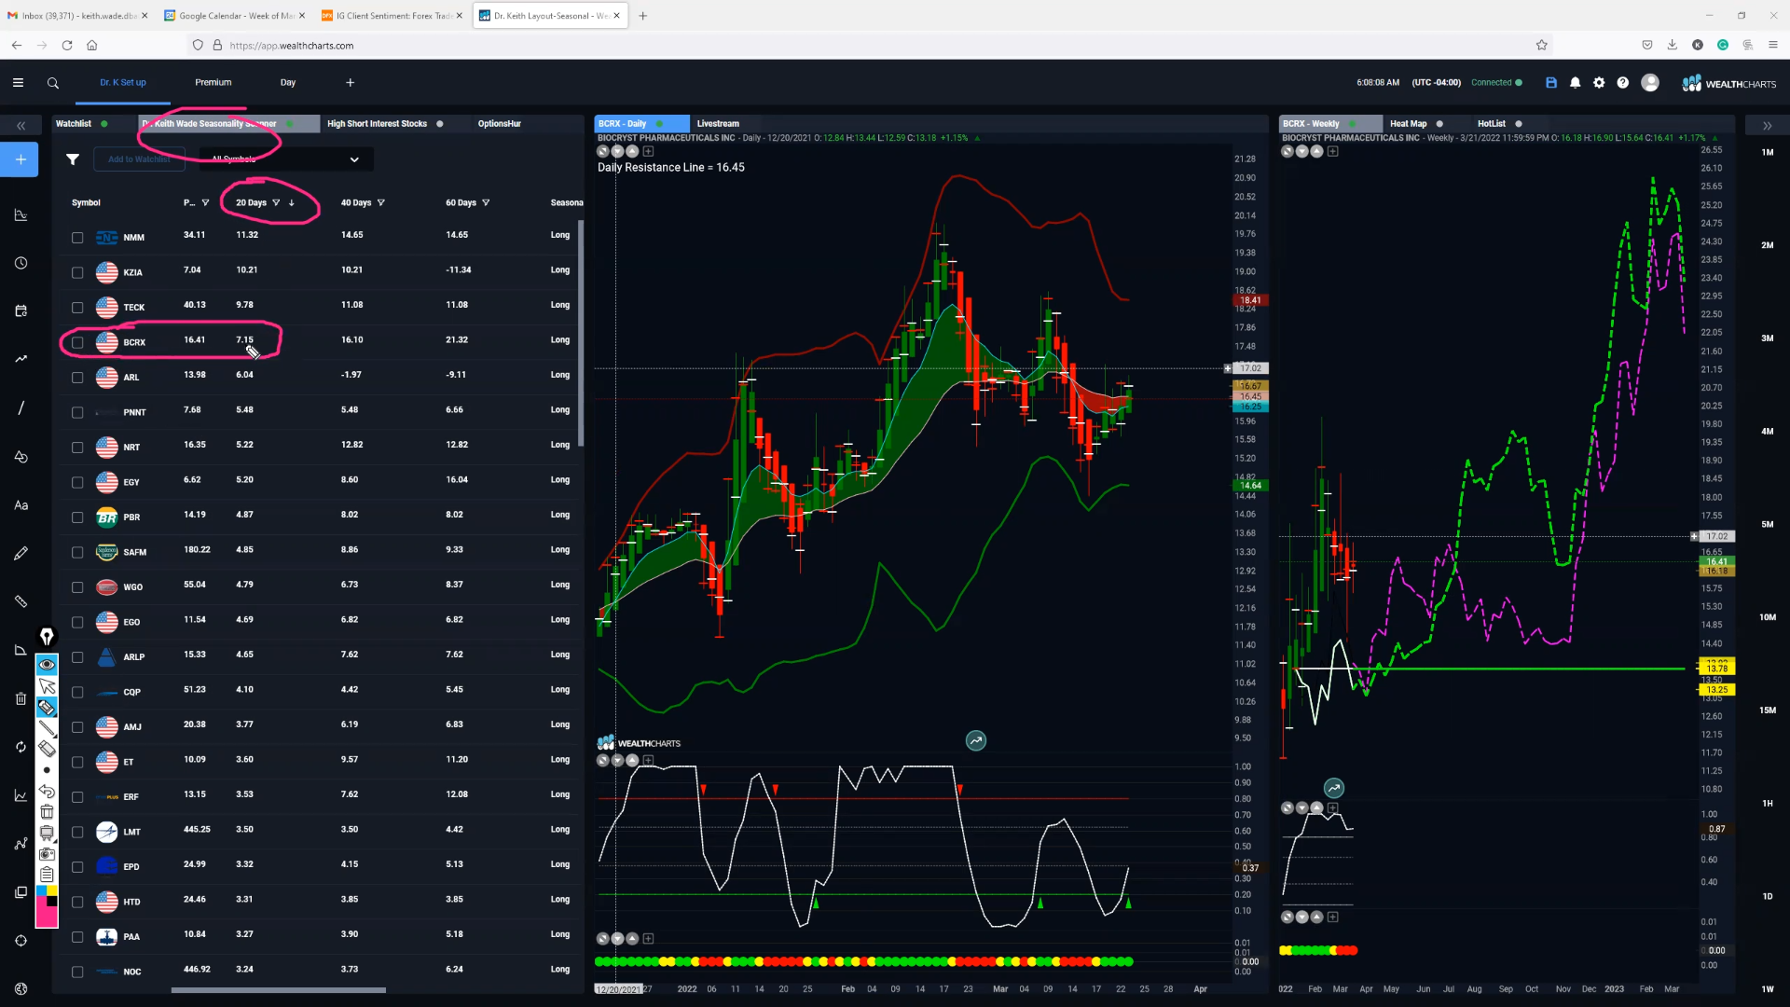Open symbol search magnifier
The width and height of the screenshot is (1790, 1007).
53,83
